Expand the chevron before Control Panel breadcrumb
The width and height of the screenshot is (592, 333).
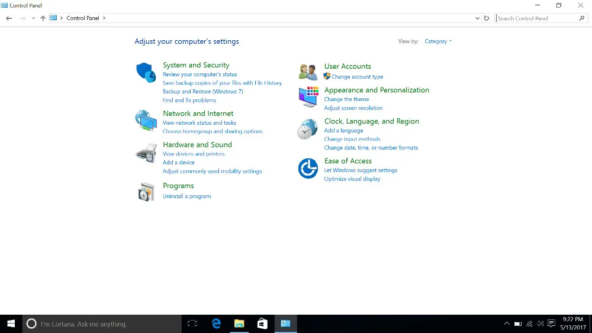pyautogui.click(x=62, y=18)
